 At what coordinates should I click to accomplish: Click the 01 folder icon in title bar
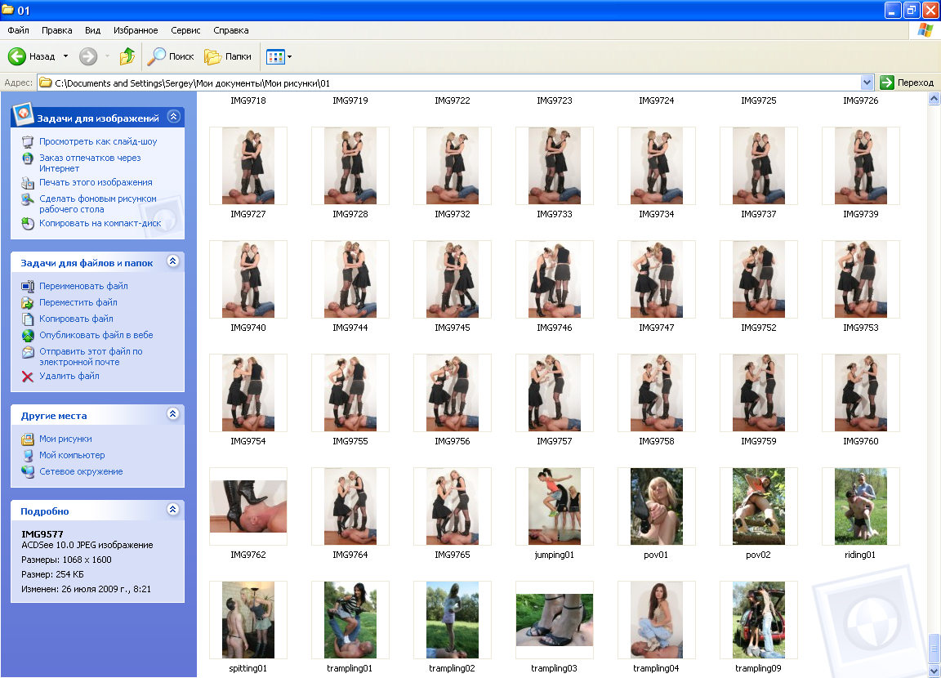(x=8, y=10)
